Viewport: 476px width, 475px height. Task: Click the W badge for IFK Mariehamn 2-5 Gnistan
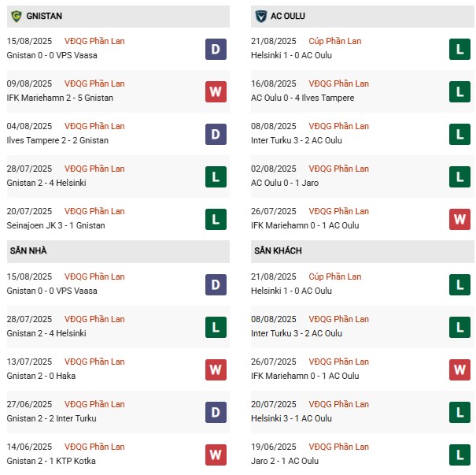click(216, 92)
